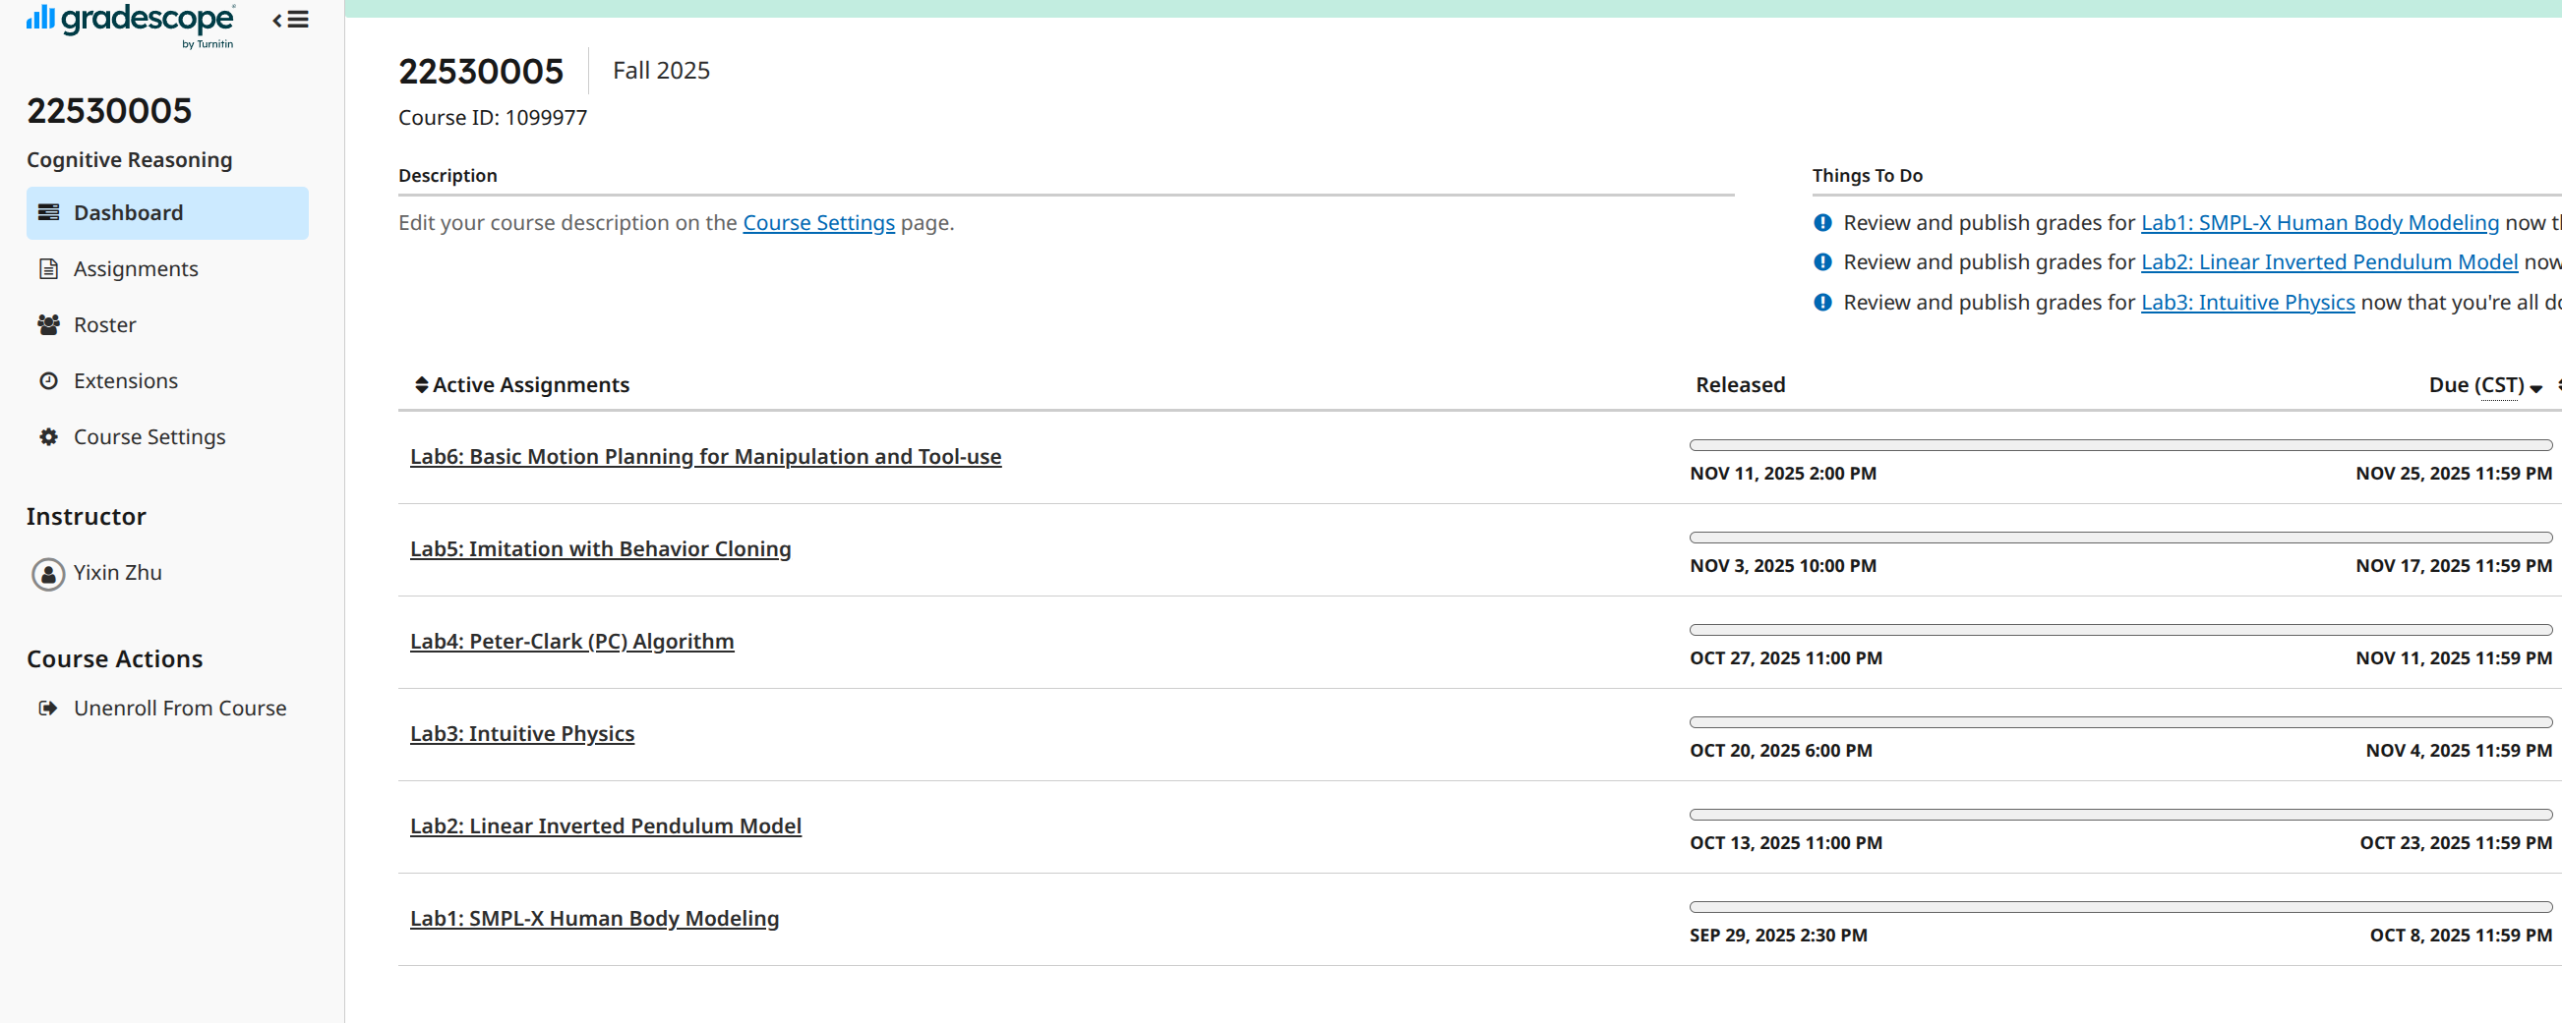Click the course number 22530005 in the sidebar
The image size is (2562, 1023).
pyautogui.click(x=109, y=110)
